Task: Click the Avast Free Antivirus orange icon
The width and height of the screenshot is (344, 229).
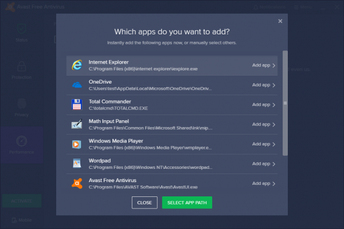Action: pyautogui.click(x=77, y=184)
